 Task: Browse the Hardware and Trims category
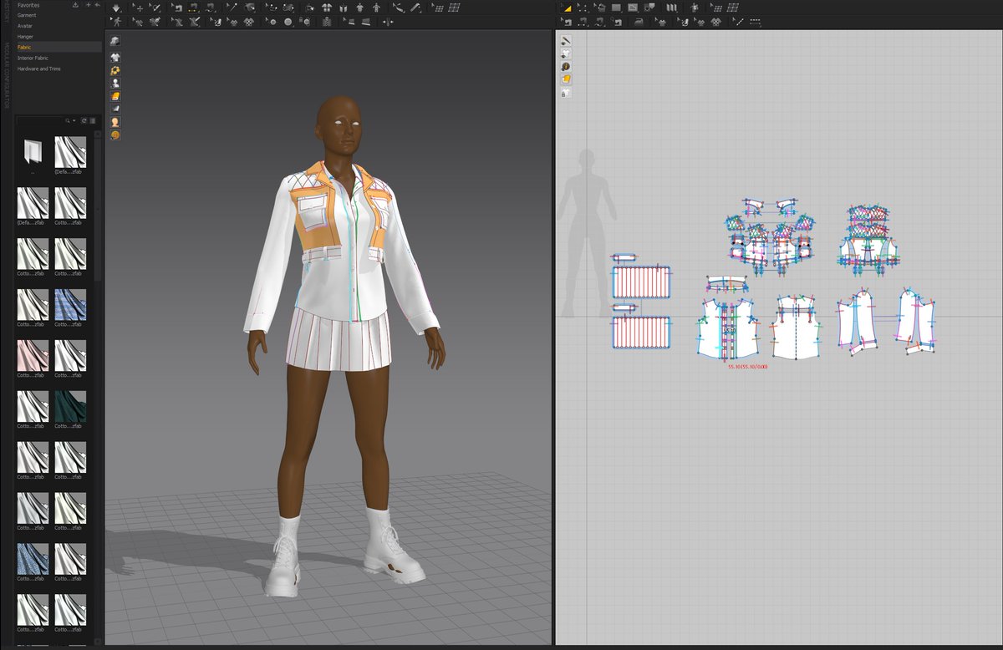(x=40, y=69)
